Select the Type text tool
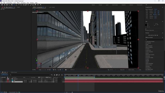The image size is (165, 93). [x=28, y=5]
